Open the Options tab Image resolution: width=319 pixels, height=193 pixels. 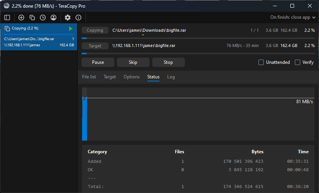click(132, 77)
